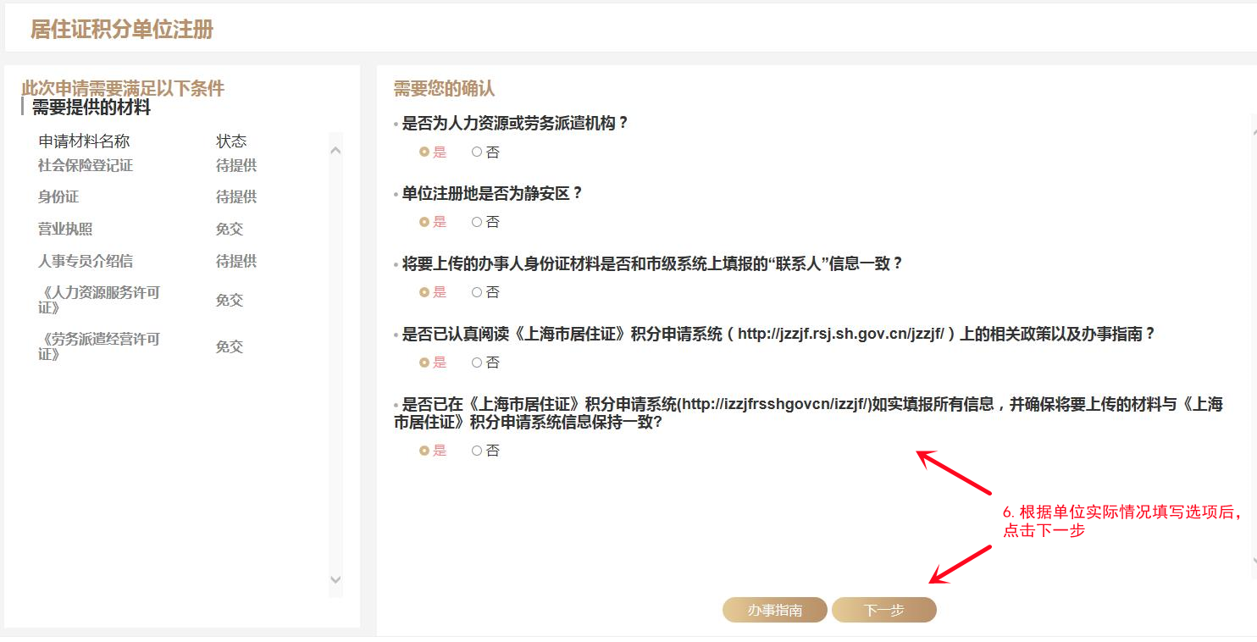Click the 居住证积分单位注册 page title

(x=122, y=30)
